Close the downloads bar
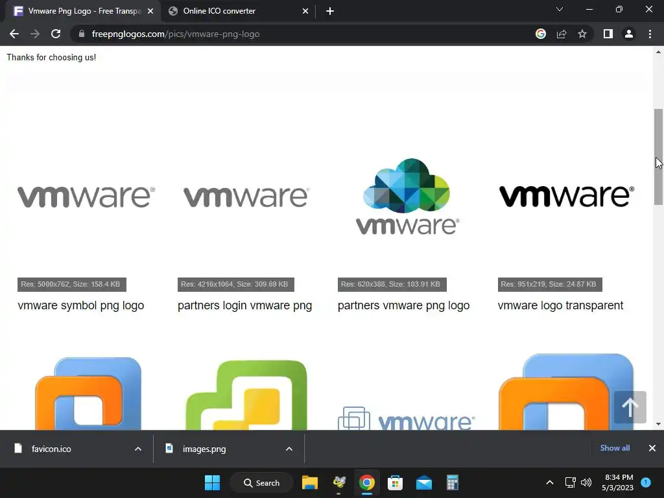Image resolution: width=664 pixels, height=498 pixels. [652, 448]
